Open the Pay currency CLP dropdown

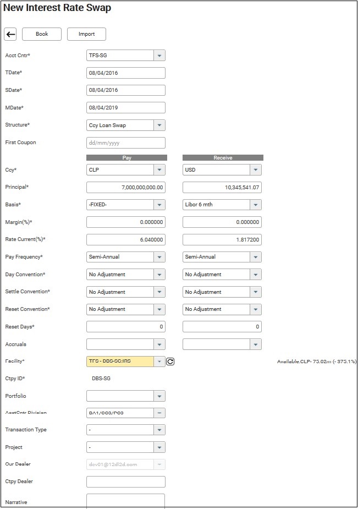pos(158,170)
